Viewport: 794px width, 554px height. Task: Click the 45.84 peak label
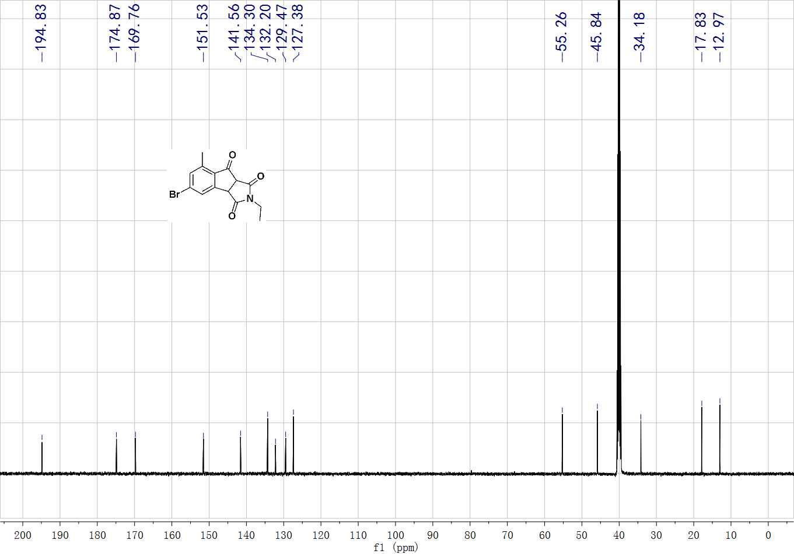pyautogui.click(x=596, y=31)
